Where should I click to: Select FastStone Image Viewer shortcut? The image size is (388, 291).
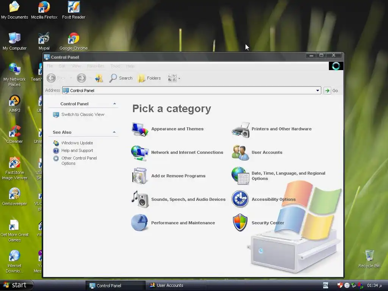click(14, 168)
